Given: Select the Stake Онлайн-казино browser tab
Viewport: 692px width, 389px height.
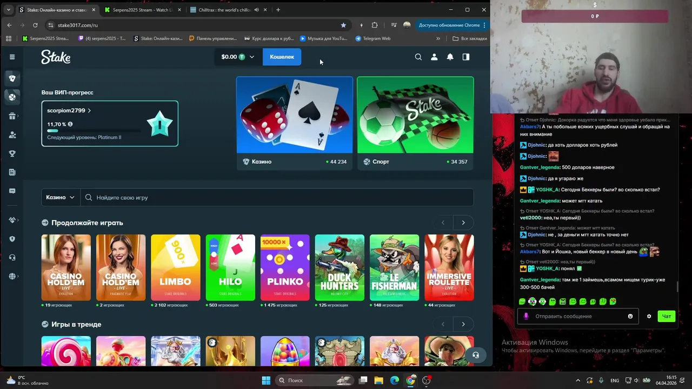Looking at the screenshot, I should tap(56, 10).
